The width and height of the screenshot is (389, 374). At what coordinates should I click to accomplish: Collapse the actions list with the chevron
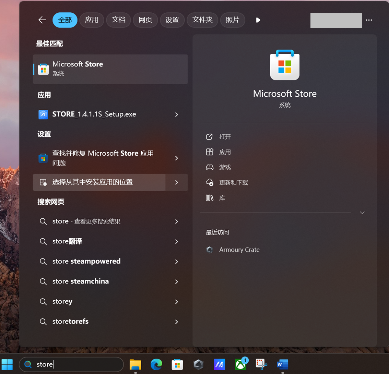pyautogui.click(x=362, y=213)
